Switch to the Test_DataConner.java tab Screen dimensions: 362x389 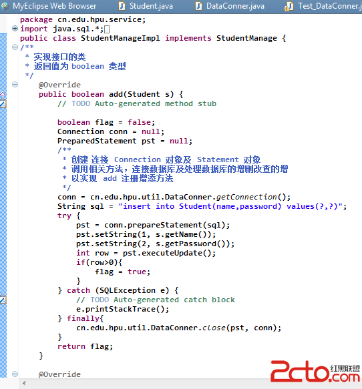(x=323, y=6)
